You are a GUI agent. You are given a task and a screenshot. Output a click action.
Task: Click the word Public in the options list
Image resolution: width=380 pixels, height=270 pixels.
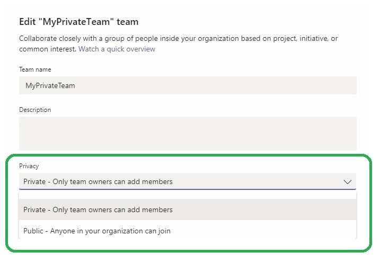tap(33, 231)
